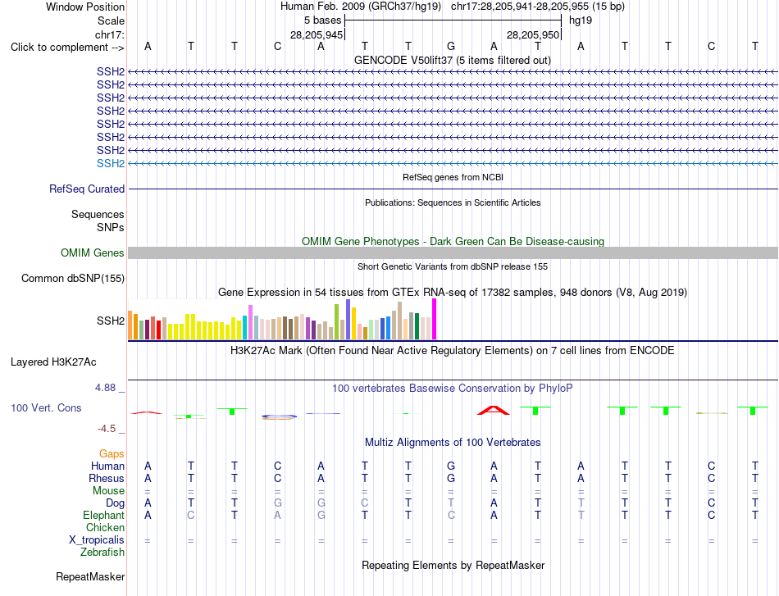Click the topmost SSH2 transcript arrow line
This screenshot has height=596, width=779.
[x=453, y=72]
